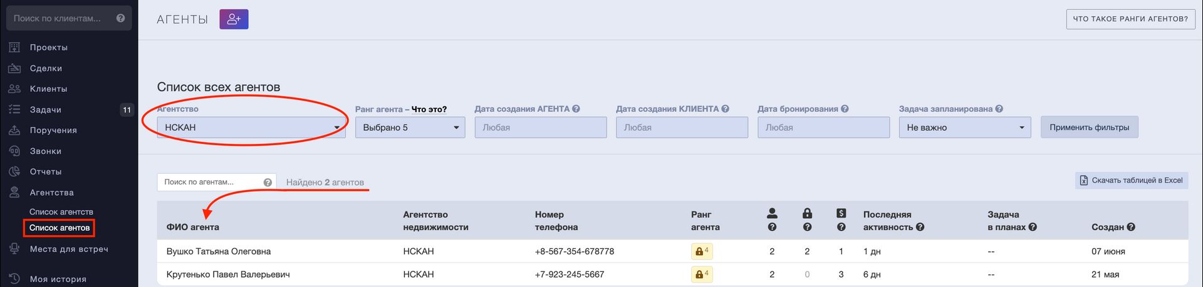Viewport: 1203px width, 287px height.
Task: Open the Что это? link
Action: click(429, 109)
